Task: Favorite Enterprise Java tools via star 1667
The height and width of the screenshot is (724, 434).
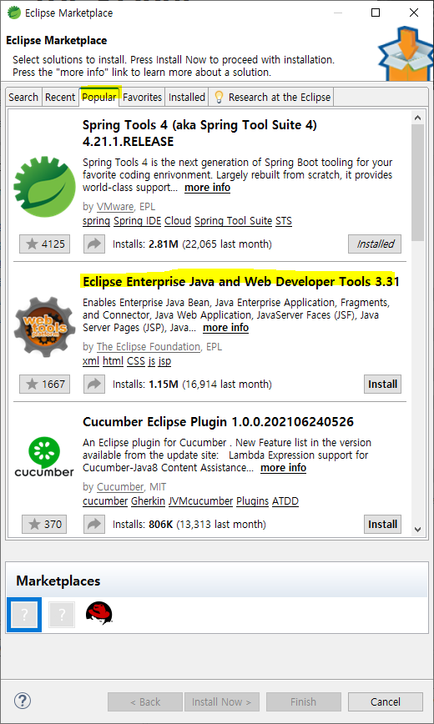Action: pos(44,385)
